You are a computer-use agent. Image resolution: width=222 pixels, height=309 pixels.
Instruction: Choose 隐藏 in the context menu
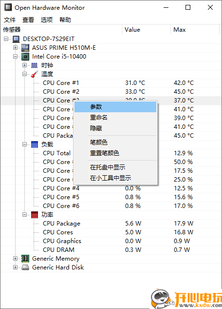click(115, 128)
